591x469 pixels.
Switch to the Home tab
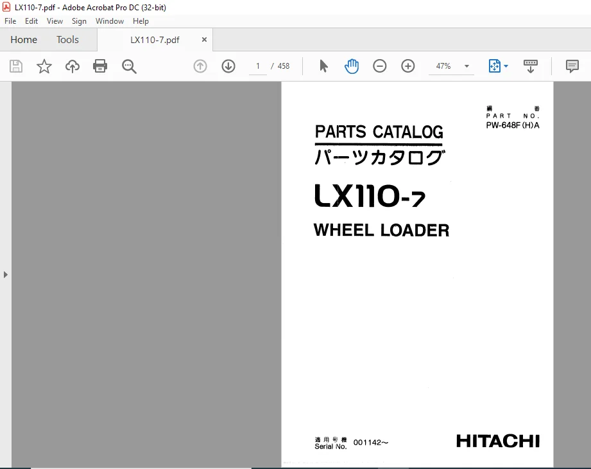pyautogui.click(x=24, y=40)
